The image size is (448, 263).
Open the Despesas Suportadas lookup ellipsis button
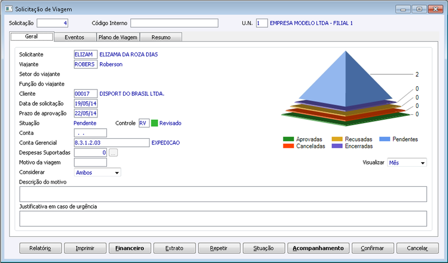coord(113,153)
